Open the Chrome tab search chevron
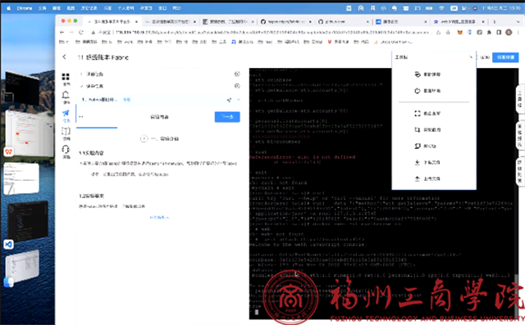The image size is (525, 325). 518,21
